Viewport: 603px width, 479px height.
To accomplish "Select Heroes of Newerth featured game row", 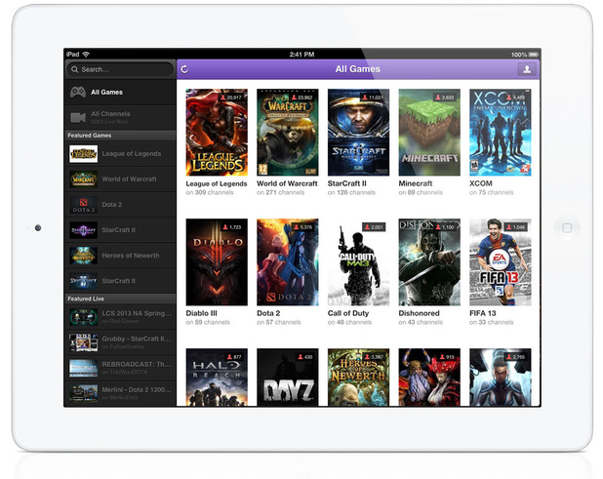I will coord(120,256).
